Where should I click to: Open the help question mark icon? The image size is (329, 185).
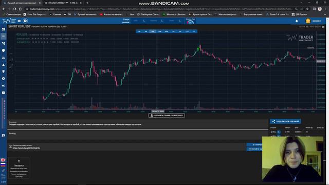pos(25,21)
